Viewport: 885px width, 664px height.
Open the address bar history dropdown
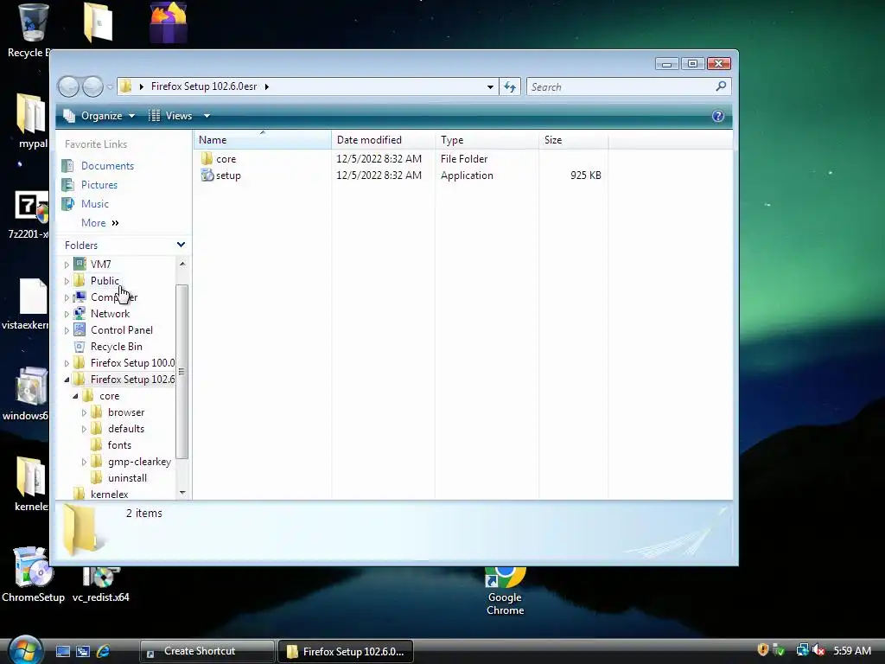point(490,87)
